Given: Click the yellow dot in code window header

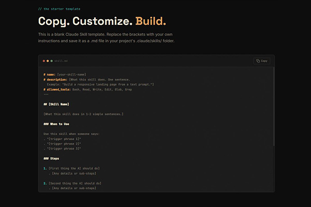Looking at the screenshot, I should (x=48, y=61).
